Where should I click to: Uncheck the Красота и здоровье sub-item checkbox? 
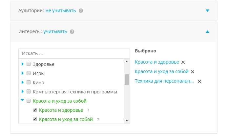35,110
